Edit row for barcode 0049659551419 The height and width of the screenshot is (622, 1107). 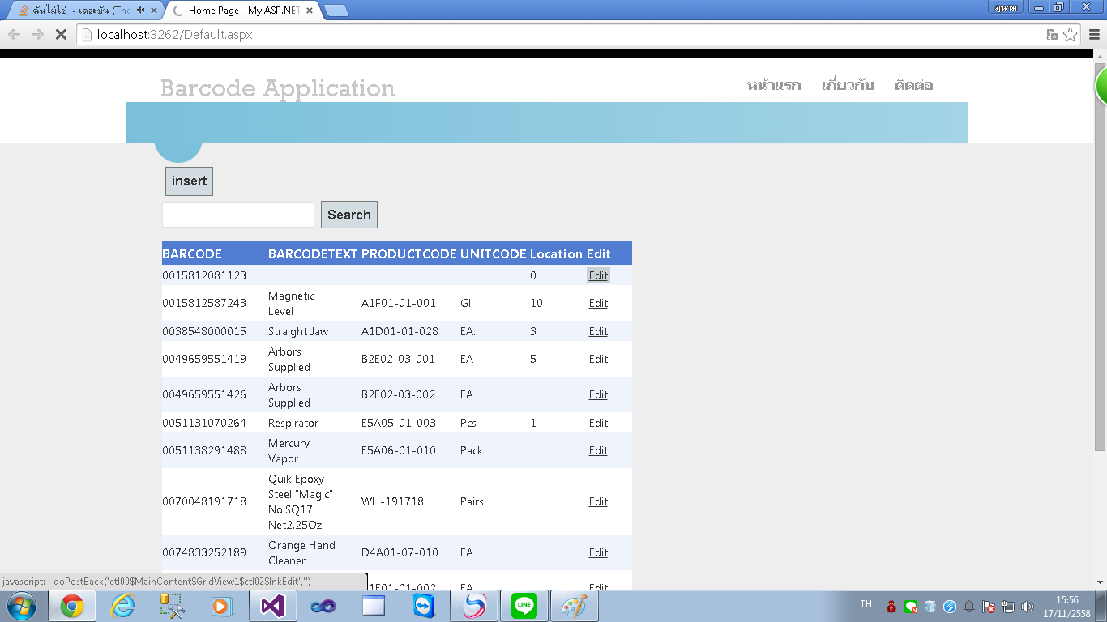pos(598,359)
